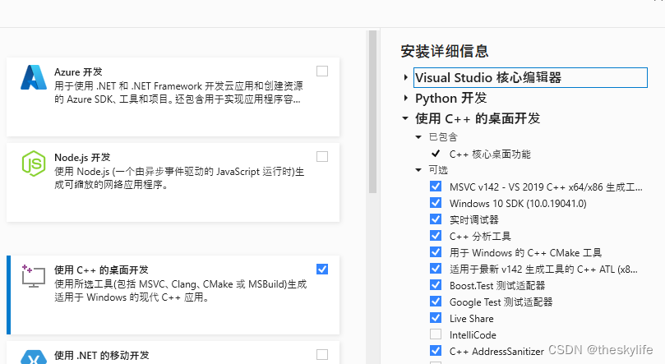This screenshot has width=665, height=364.
Task: Click the Node.js development workload icon
Action: point(34,164)
